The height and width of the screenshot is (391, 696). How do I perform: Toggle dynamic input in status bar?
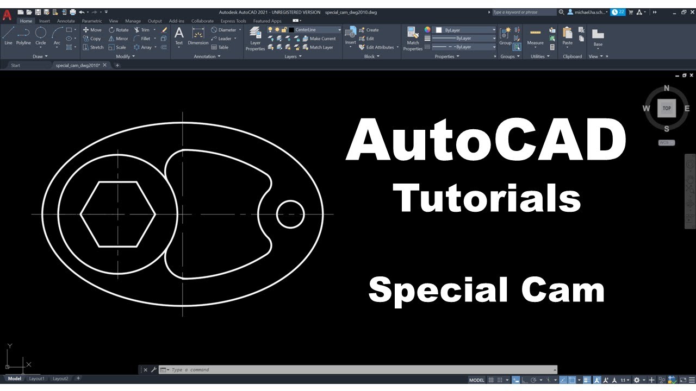click(516, 380)
